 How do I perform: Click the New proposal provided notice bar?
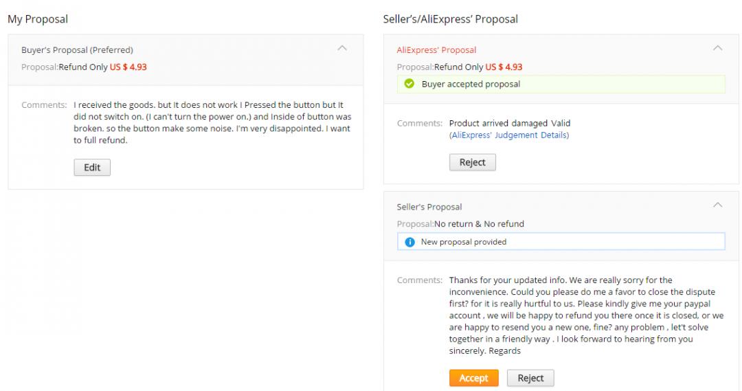coord(561,242)
